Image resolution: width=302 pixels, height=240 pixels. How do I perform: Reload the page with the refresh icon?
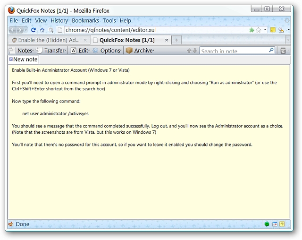[34, 30]
